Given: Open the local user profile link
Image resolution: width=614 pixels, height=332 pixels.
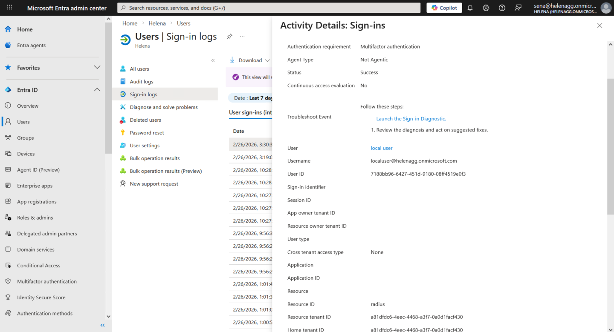Looking at the screenshot, I should tap(382, 148).
